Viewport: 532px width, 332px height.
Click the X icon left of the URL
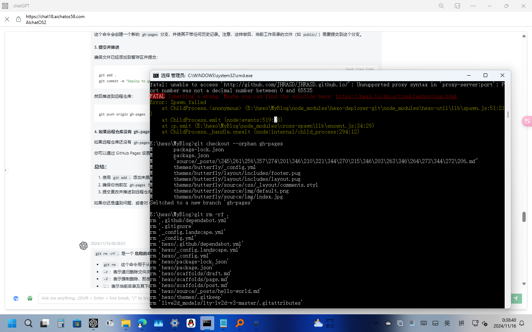coord(7,19)
